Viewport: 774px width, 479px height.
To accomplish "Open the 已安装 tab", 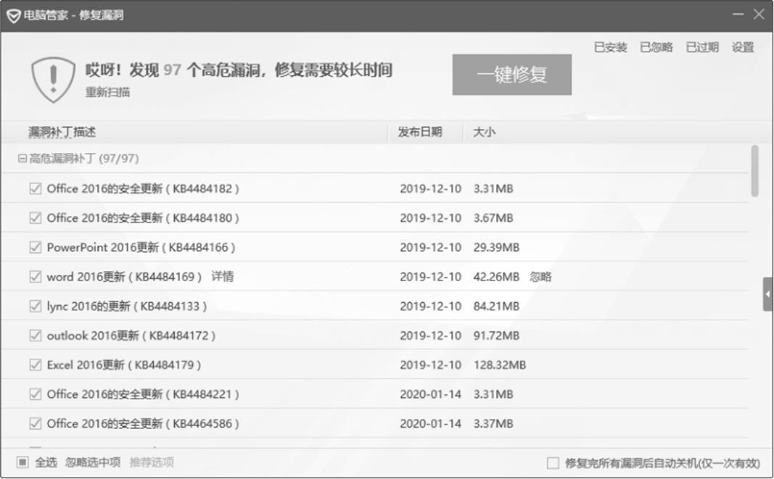I will tap(610, 47).
